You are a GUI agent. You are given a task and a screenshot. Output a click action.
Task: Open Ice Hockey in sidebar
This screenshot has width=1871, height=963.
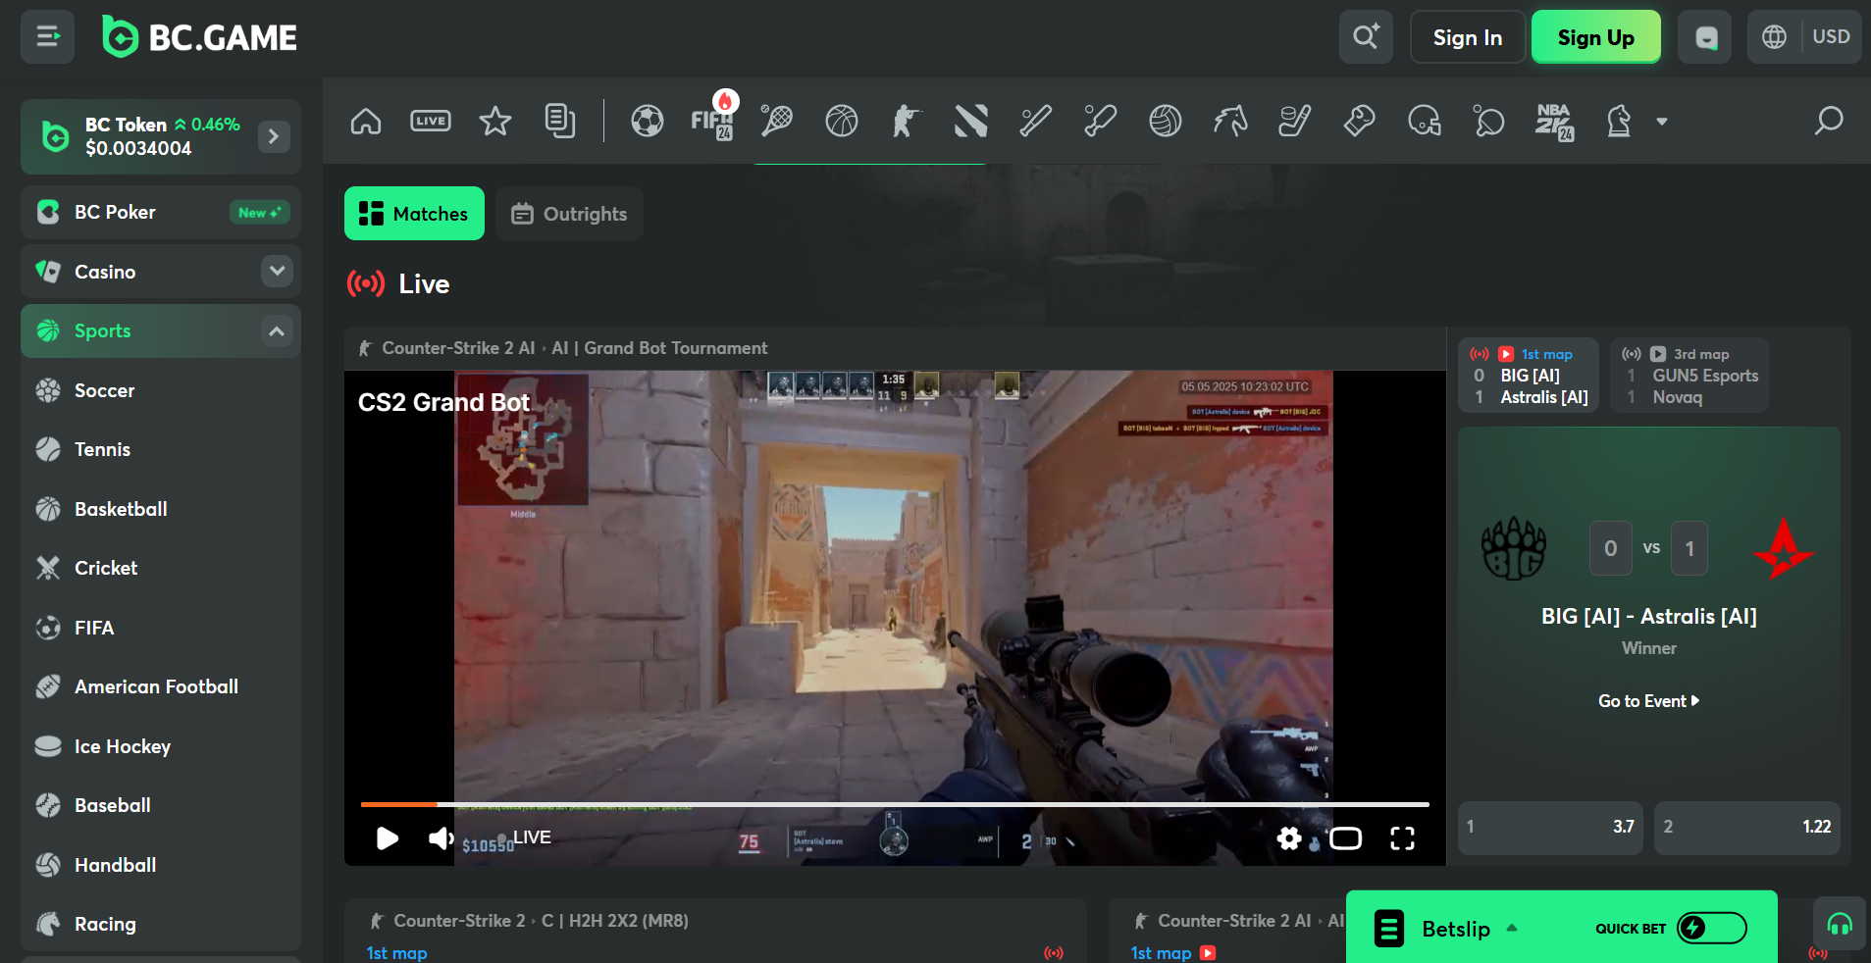pos(161,746)
